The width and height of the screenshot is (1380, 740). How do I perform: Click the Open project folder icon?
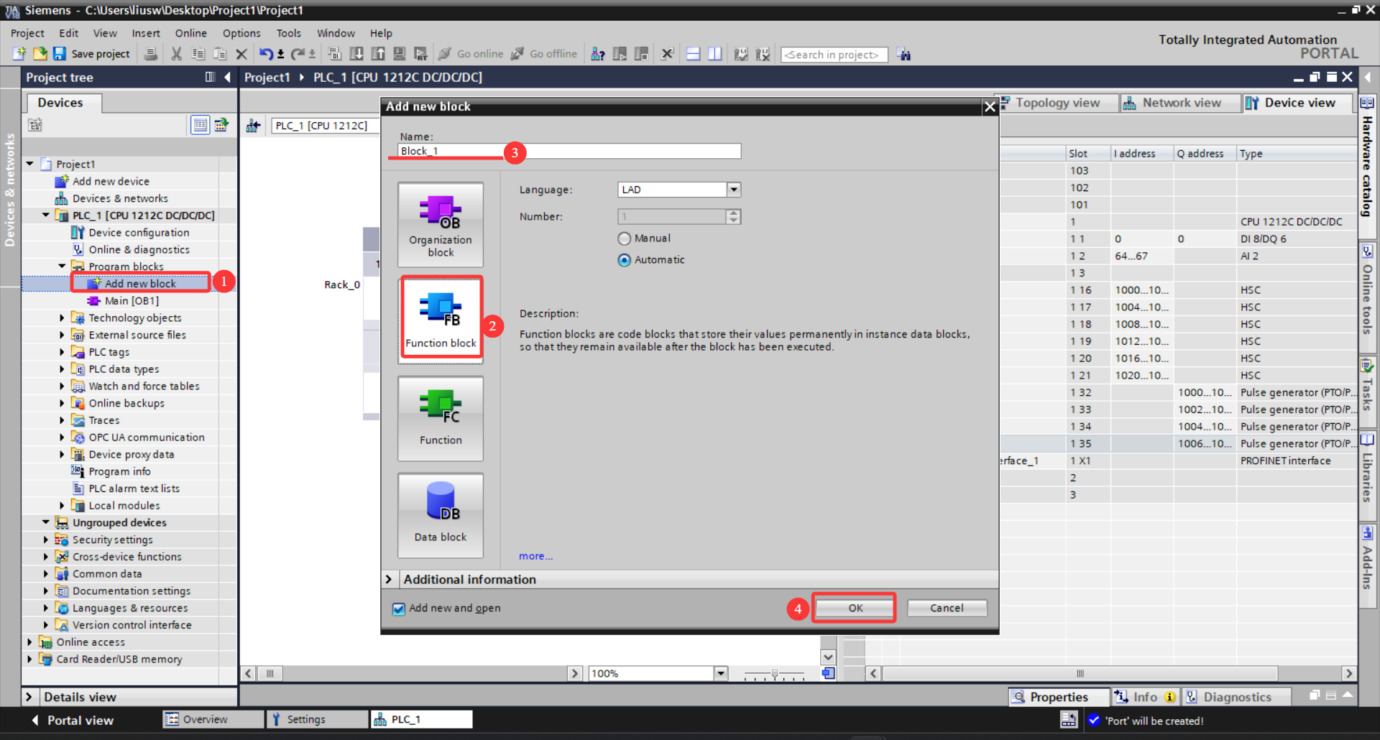40,54
